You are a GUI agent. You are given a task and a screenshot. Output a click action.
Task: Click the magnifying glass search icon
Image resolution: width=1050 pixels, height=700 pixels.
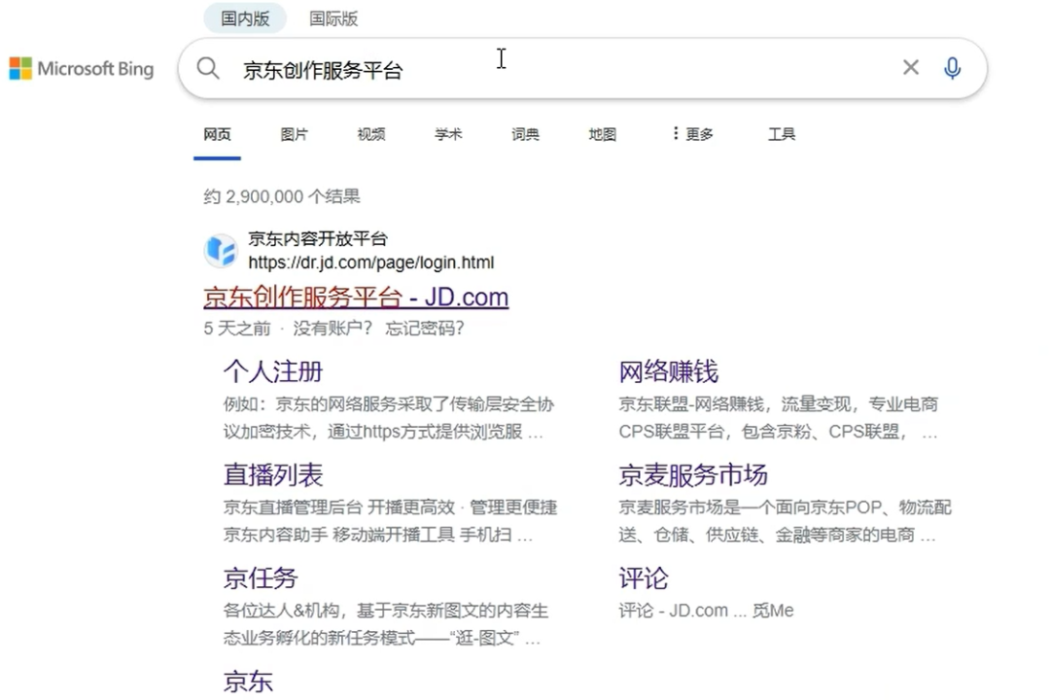208,68
